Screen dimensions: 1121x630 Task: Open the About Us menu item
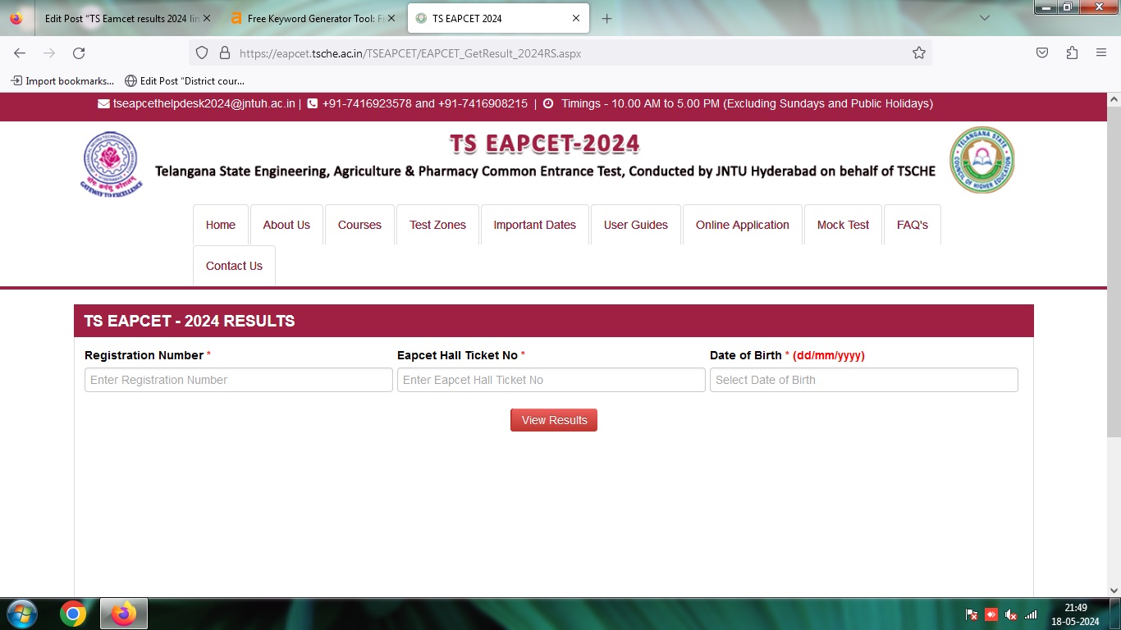coord(286,225)
